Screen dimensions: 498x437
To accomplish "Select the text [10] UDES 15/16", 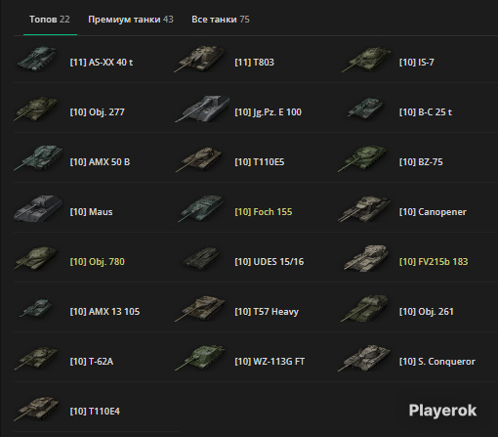I will [270, 262].
